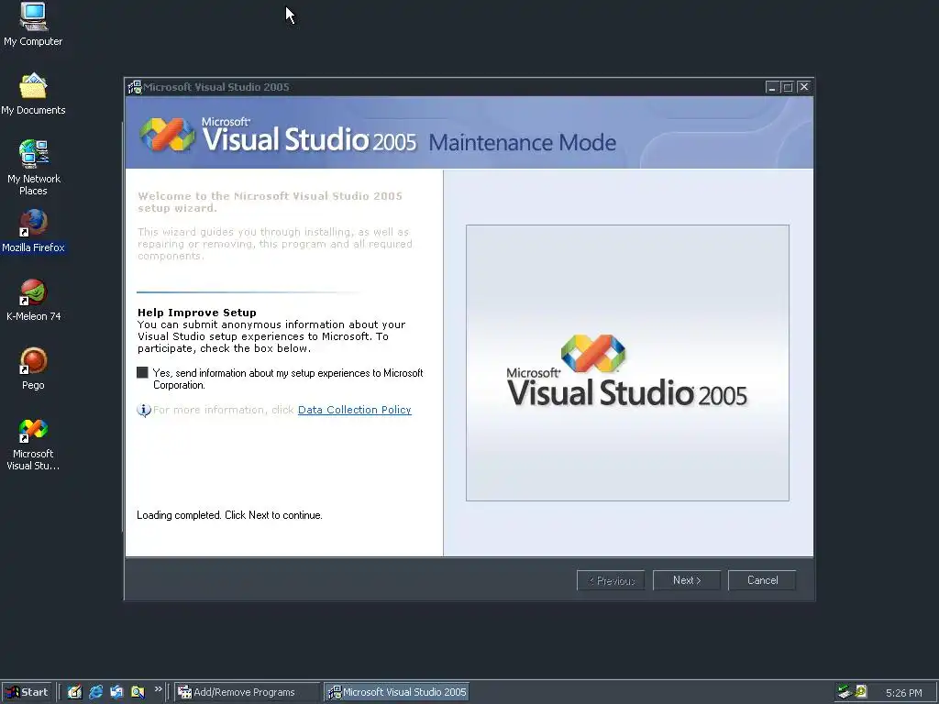Click the 'Help Improve Setup' heading
The width and height of the screenshot is (939, 704).
pyautogui.click(x=197, y=313)
